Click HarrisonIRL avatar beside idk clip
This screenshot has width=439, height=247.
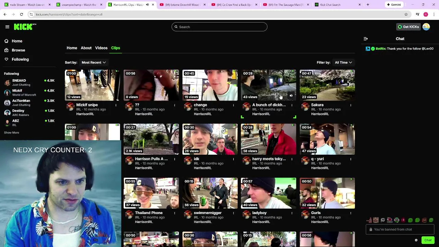(x=188, y=161)
